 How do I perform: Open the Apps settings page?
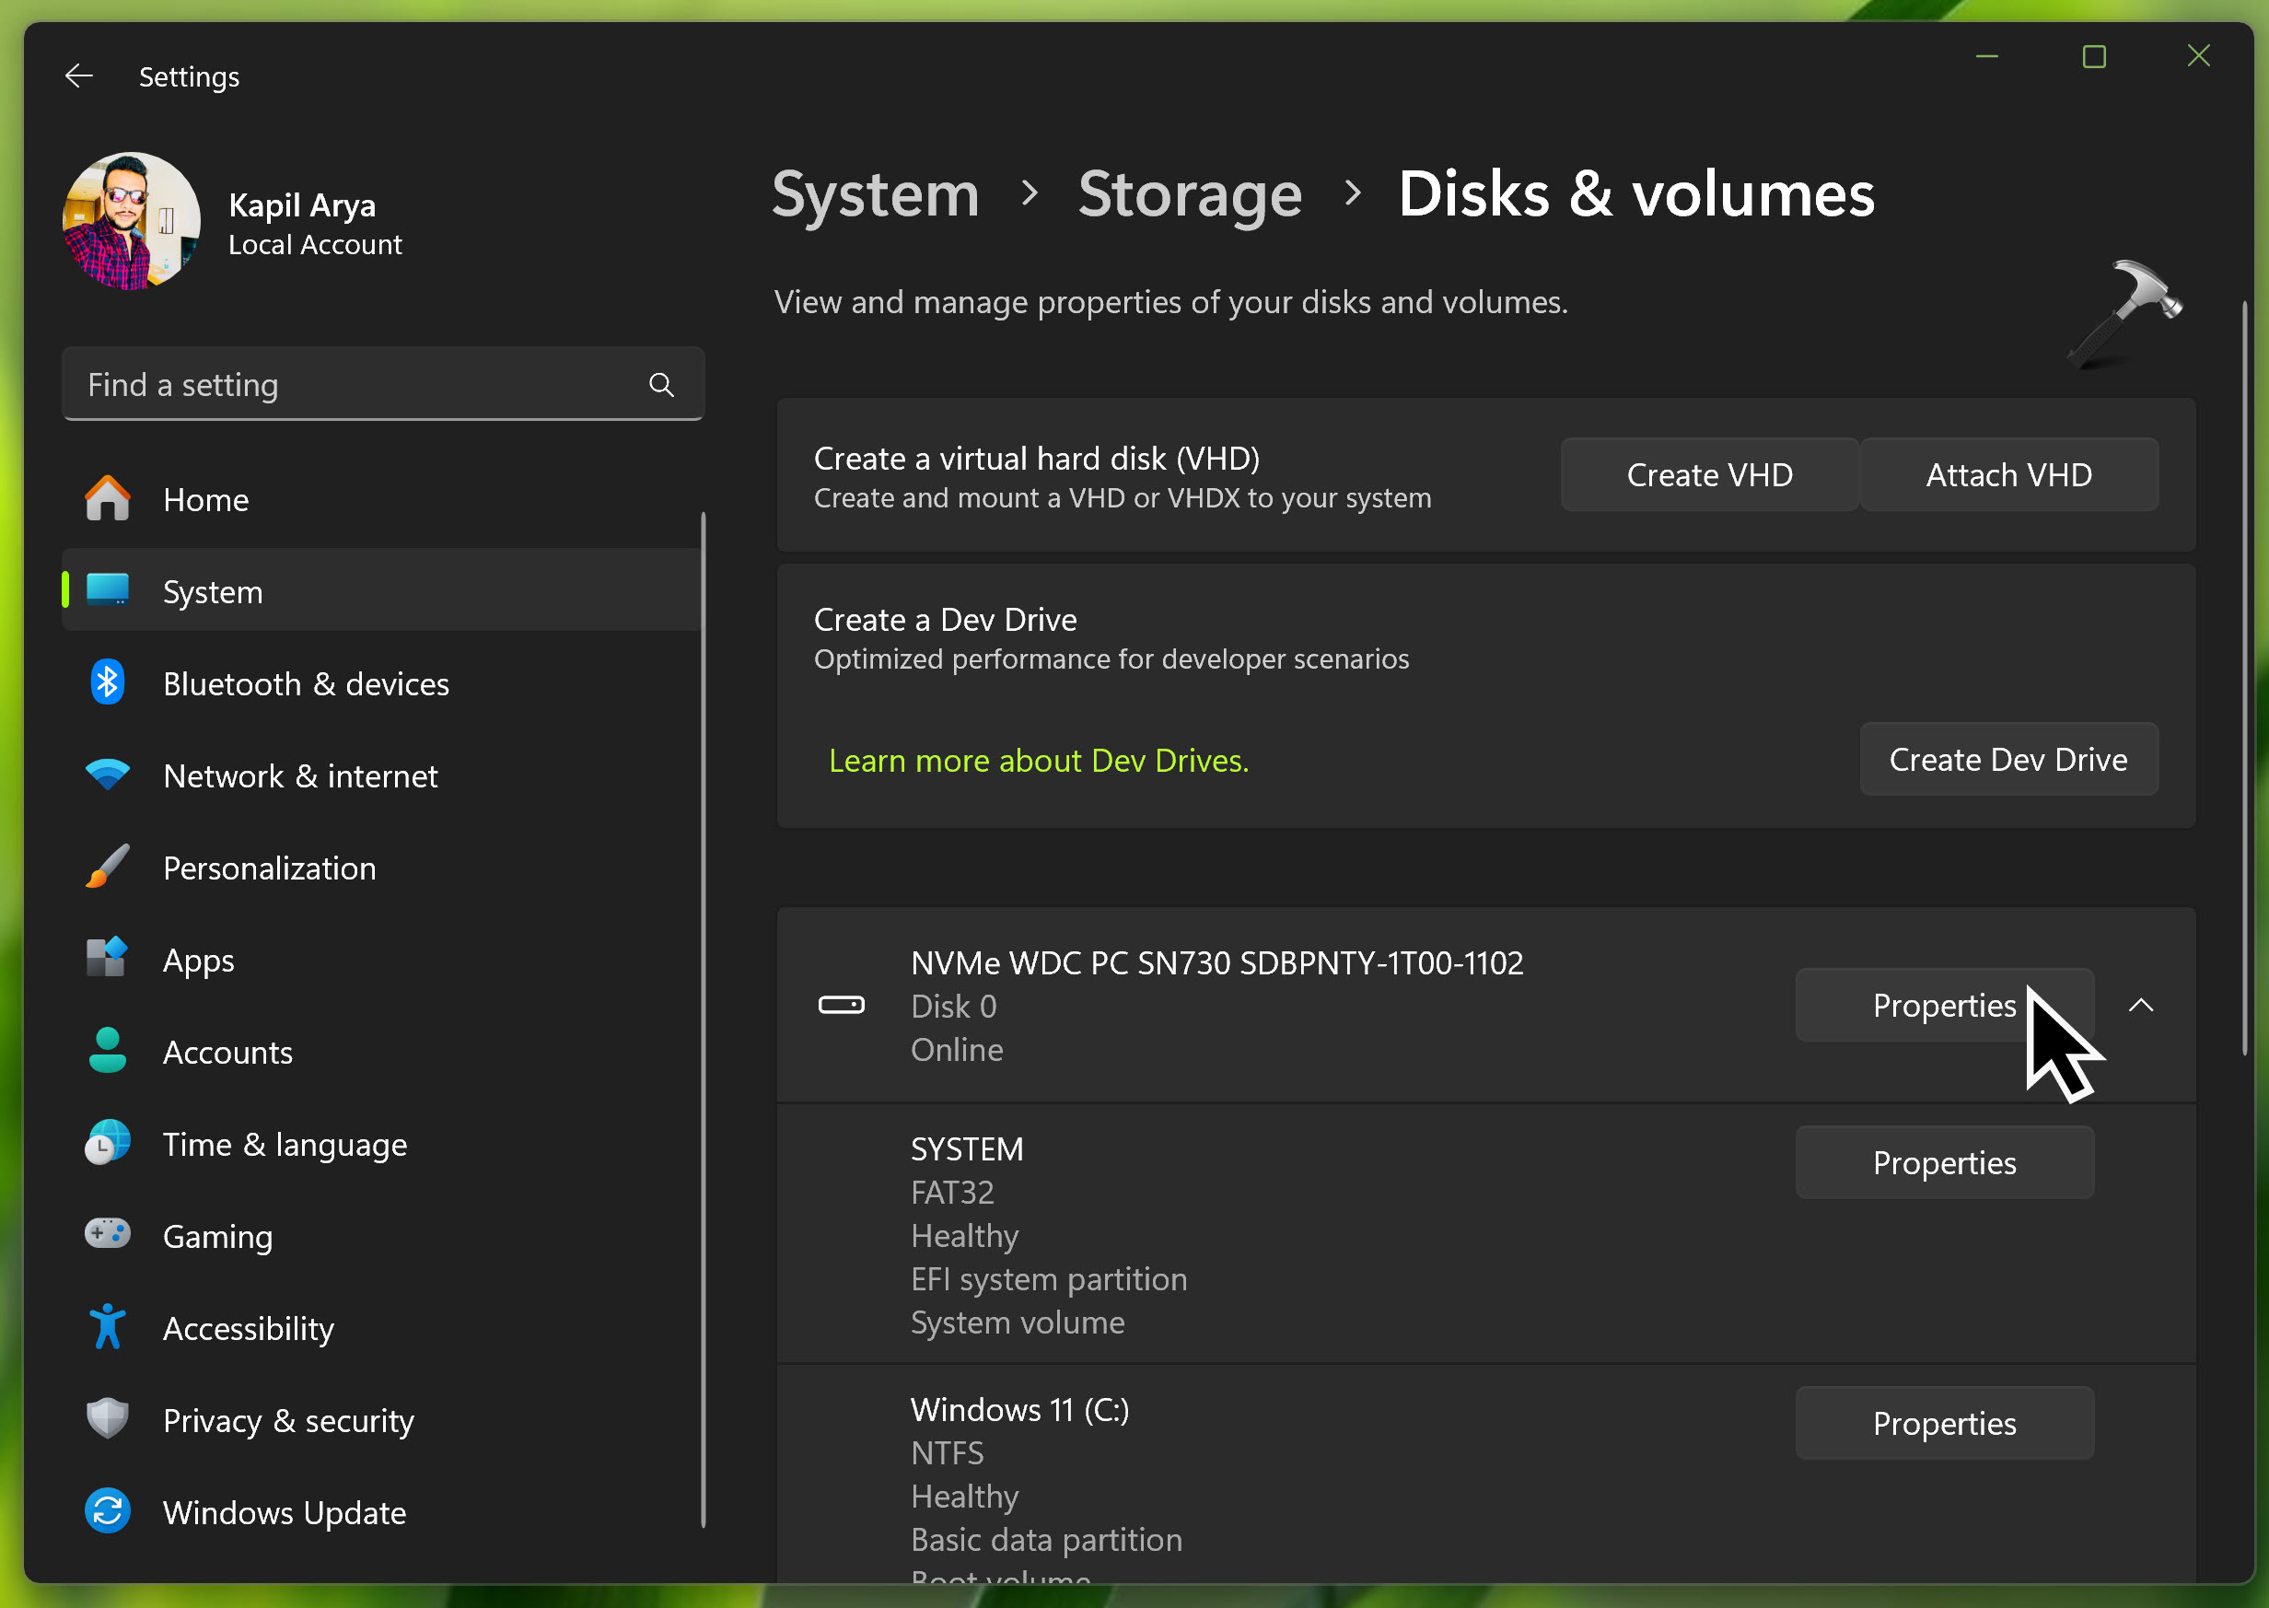pyautogui.click(x=198, y=960)
